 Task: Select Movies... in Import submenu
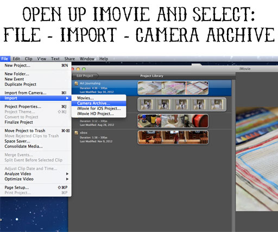pos(99,98)
